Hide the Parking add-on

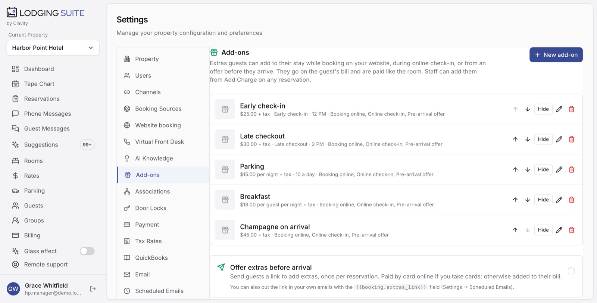click(543, 170)
